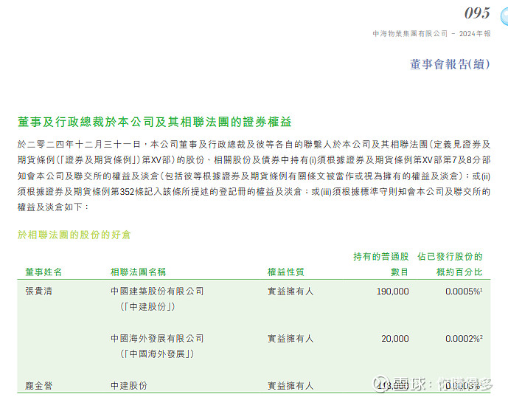Click the share count 190,000
Image resolution: width=508 pixels, height=400 pixels.
(393, 292)
